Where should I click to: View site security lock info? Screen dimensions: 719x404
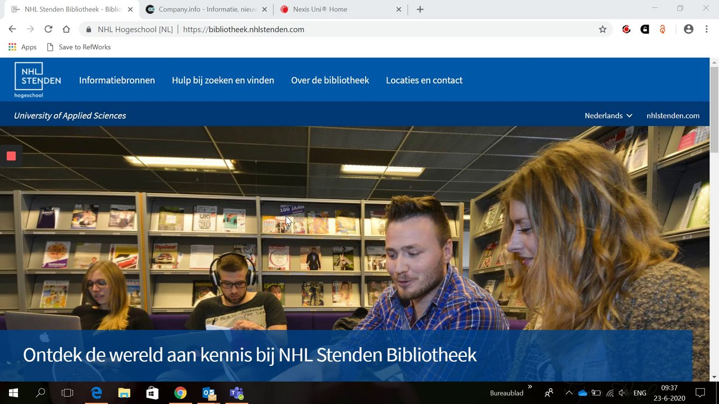(89, 29)
